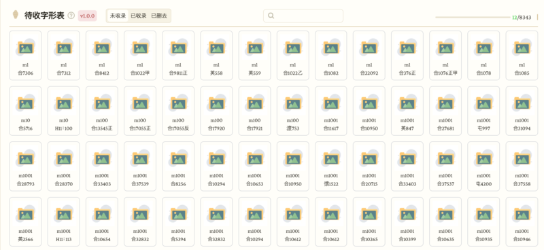Open the m1001 card labeled 合8256
Screen dimensions: 544x250
pyautogui.click(x=178, y=166)
